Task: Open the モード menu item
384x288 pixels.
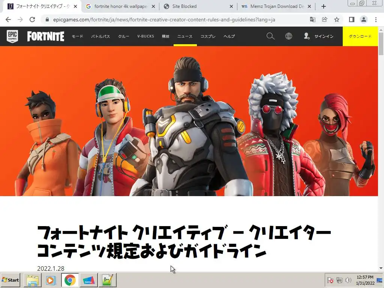Action: (77, 36)
